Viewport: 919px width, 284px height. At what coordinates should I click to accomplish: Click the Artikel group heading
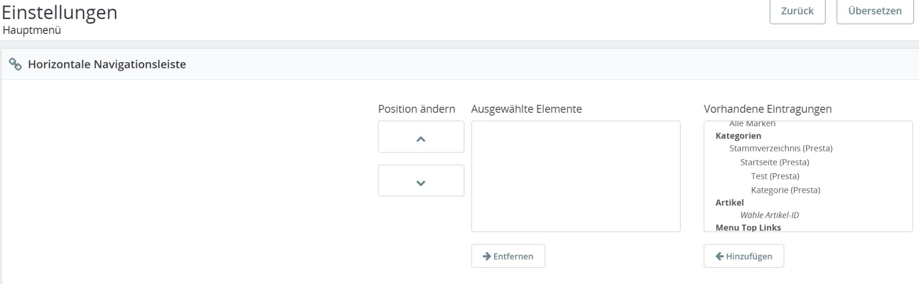(x=729, y=203)
